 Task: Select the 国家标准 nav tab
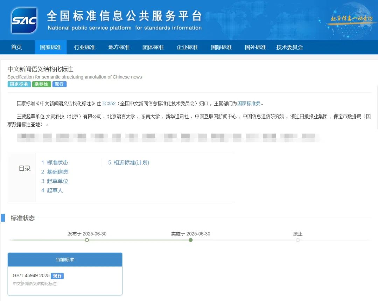(x=50, y=47)
